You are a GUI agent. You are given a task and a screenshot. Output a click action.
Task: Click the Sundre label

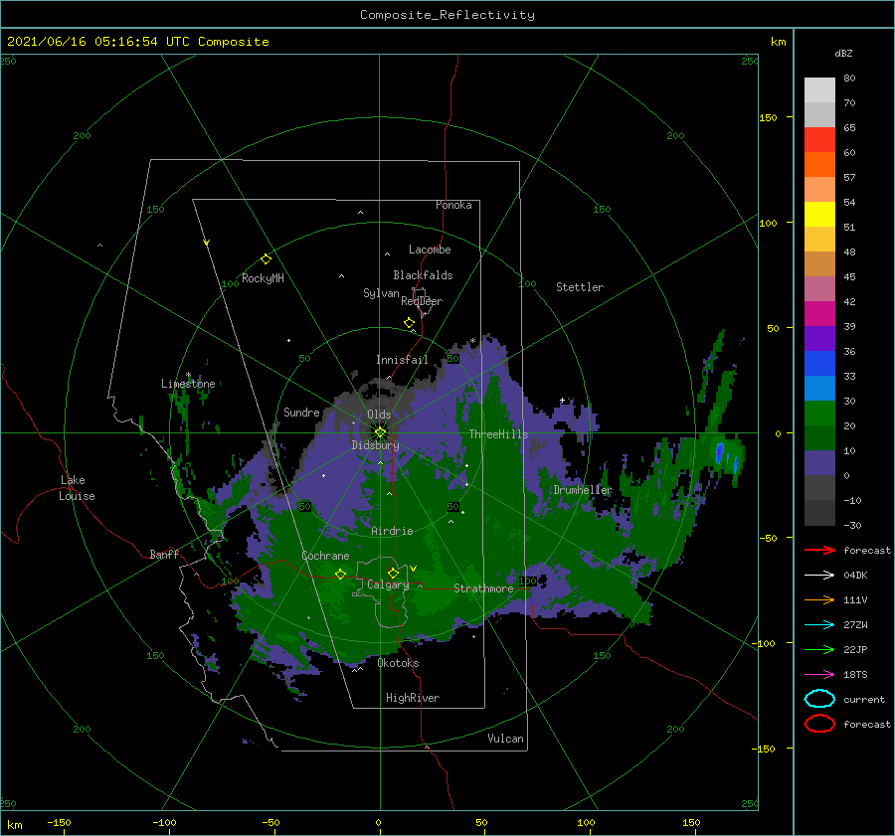301,412
